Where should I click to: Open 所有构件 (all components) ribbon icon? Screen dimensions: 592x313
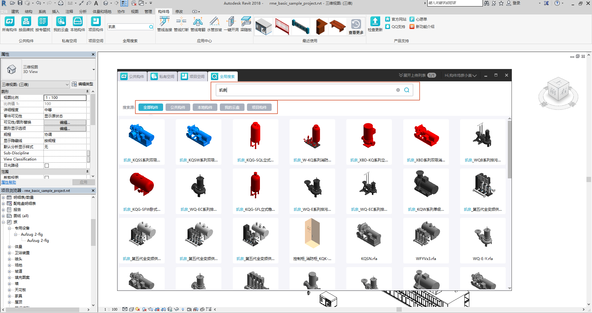coord(10,24)
